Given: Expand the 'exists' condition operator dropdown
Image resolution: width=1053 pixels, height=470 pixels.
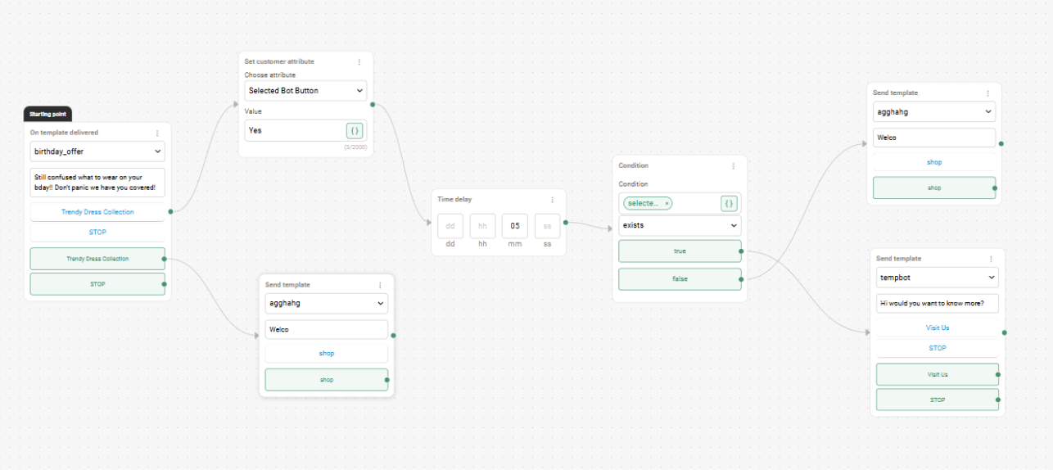Looking at the screenshot, I should [680, 225].
